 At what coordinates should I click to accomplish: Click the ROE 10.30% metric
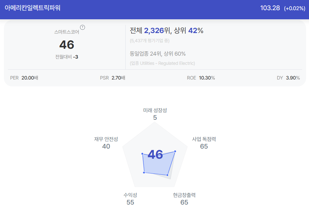point(201,78)
